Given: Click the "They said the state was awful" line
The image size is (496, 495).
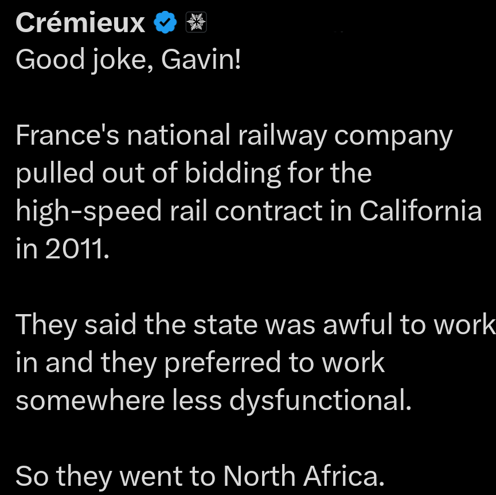Looking at the screenshot, I should (x=255, y=325).
